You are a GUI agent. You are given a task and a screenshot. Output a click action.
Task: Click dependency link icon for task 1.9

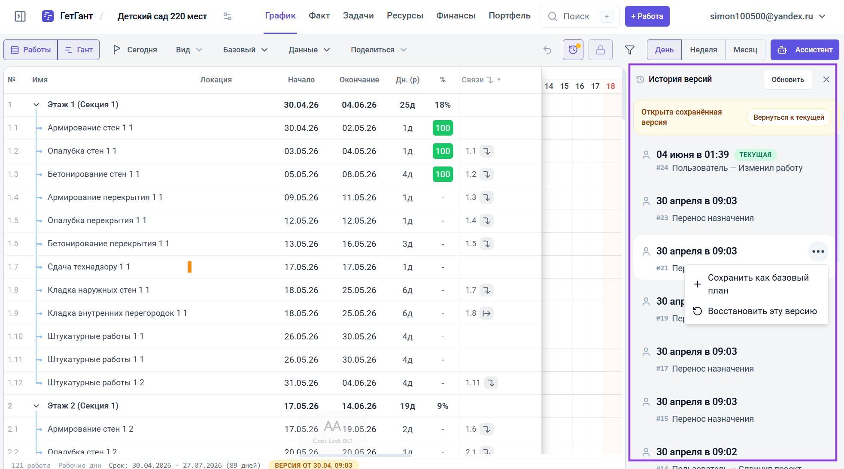pos(486,313)
